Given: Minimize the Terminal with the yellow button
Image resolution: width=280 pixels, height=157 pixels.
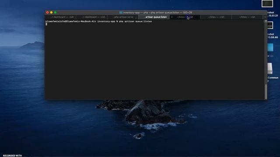Looking at the screenshot, I should click(x=51, y=13).
